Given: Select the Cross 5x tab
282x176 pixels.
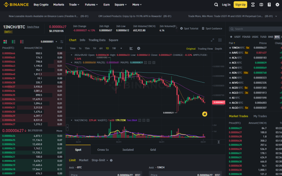Looking at the screenshot, I should 103,150.
